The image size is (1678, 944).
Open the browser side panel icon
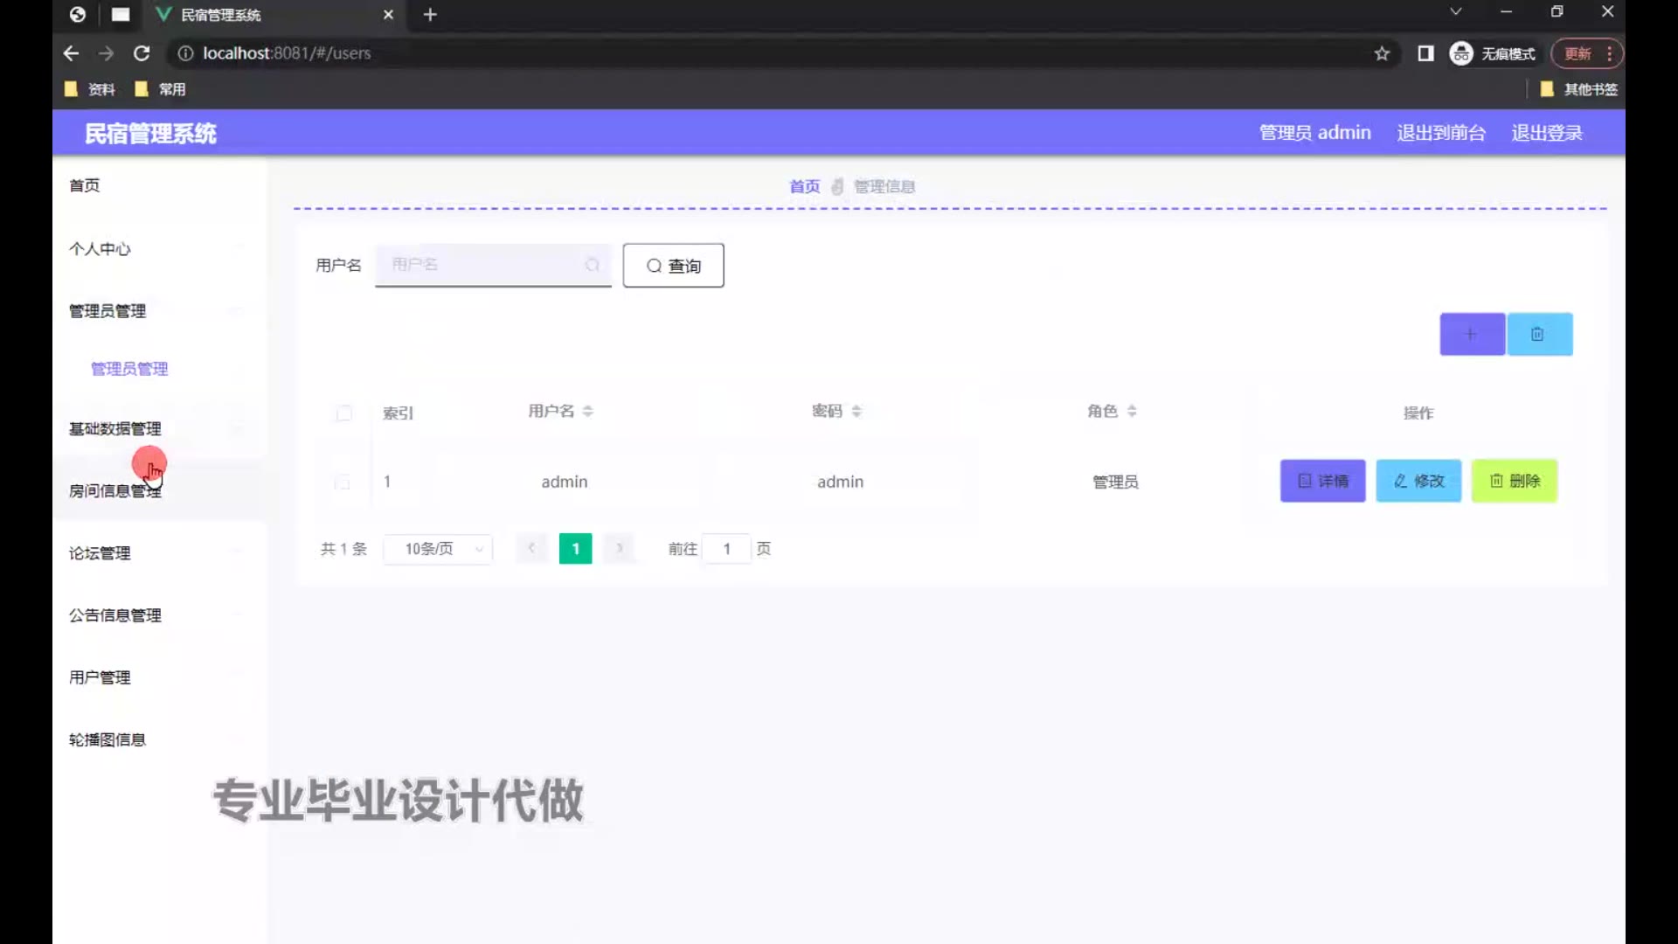[x=1425, y=53]
